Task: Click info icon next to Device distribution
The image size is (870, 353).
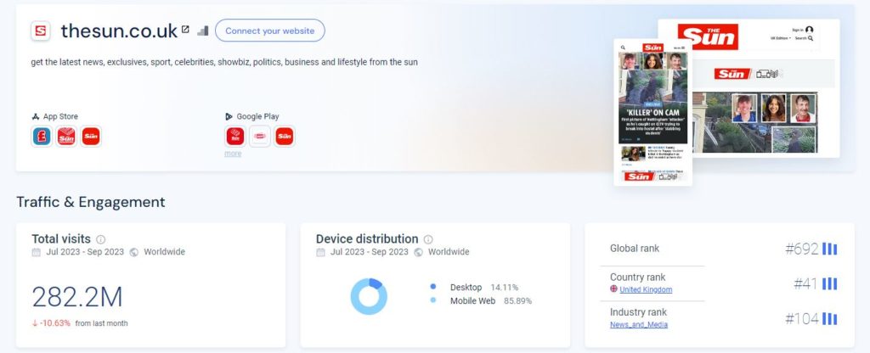Action: (428, 239)
